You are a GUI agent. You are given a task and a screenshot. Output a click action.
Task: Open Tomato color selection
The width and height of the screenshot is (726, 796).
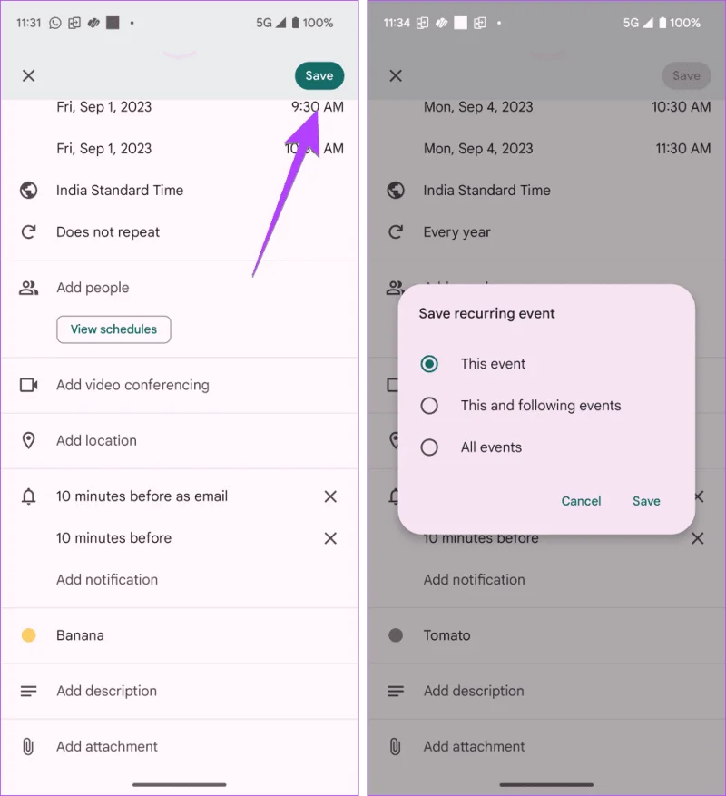pyautogui.click(x=446, y=635)
